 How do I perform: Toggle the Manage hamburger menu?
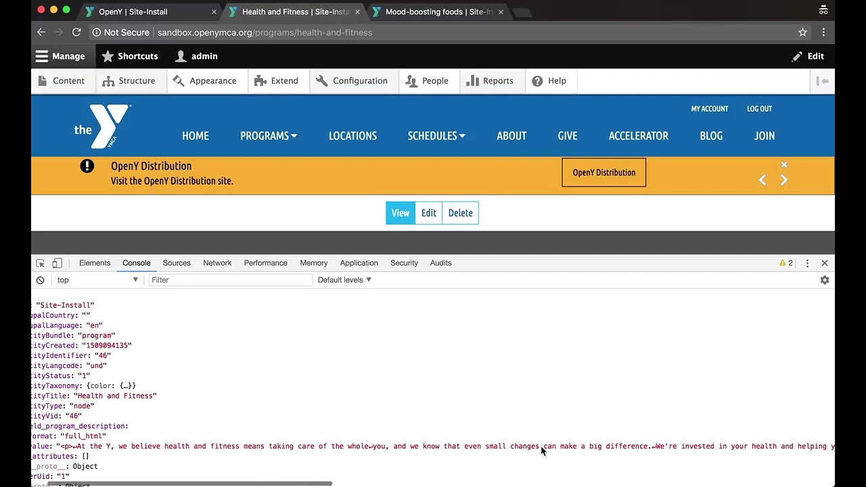point(60,56)
